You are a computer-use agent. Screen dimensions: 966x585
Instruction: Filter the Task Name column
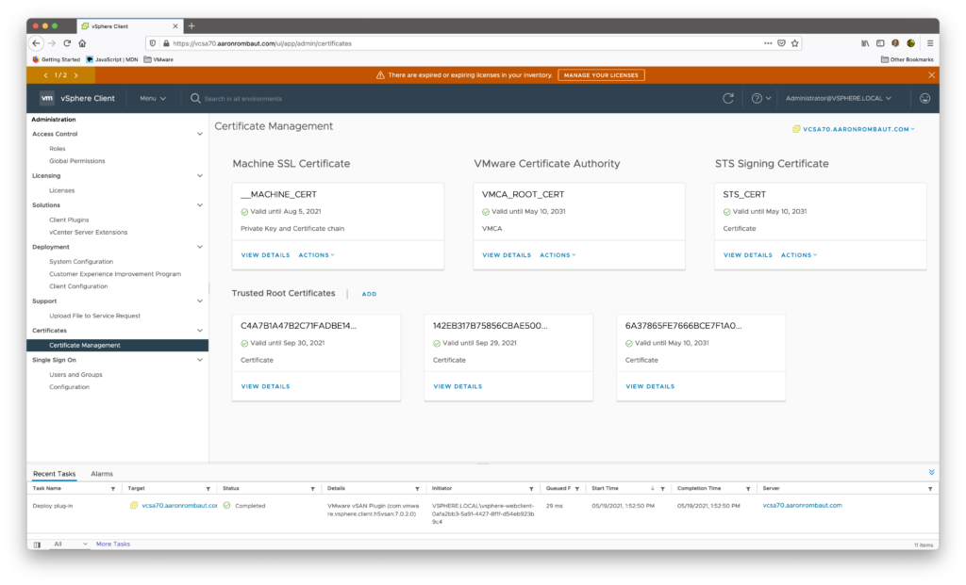(113, 489)
